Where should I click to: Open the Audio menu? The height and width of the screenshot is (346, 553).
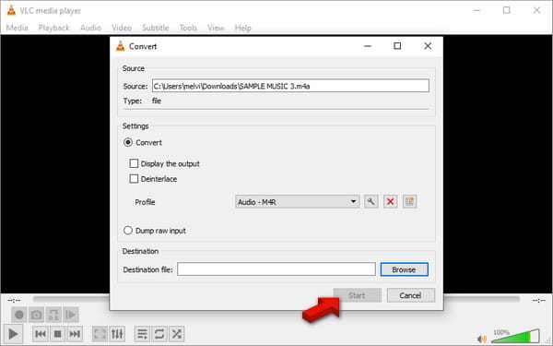[x=90, y=28]
